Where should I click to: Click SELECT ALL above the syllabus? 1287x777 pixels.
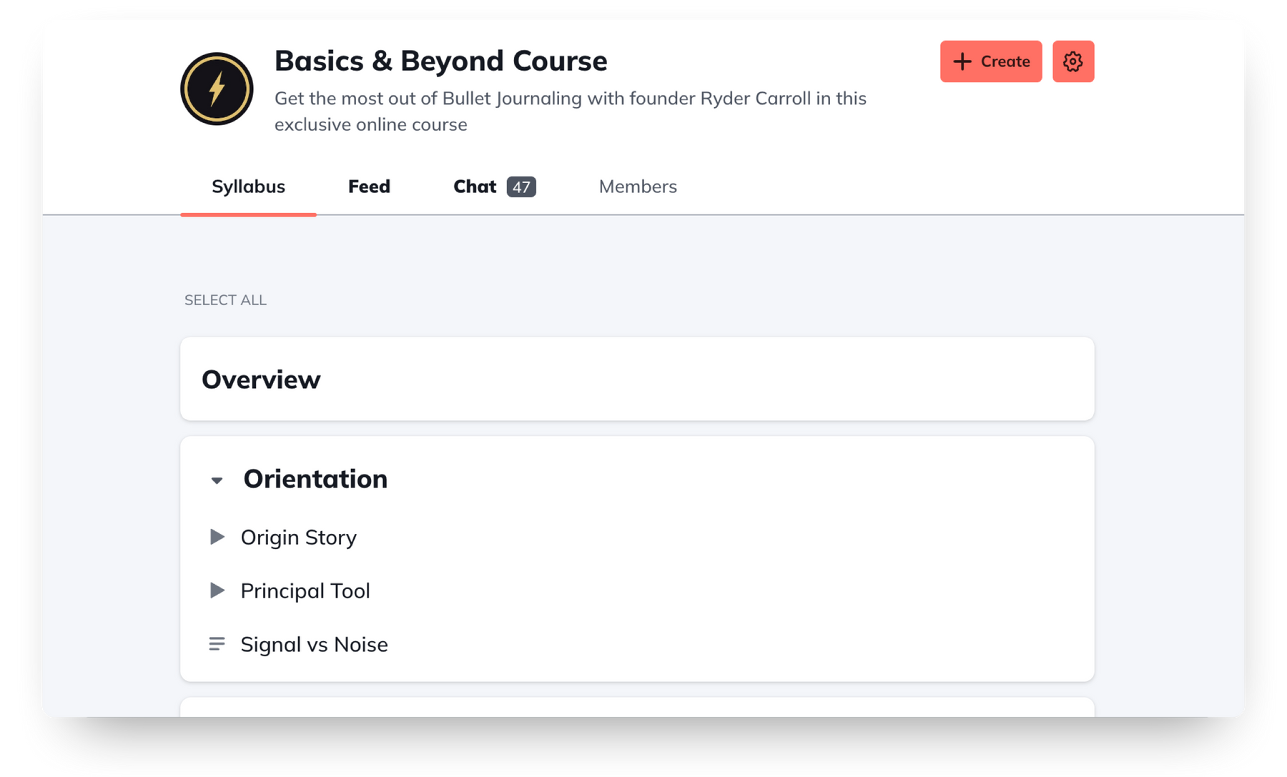coord(225,300)
